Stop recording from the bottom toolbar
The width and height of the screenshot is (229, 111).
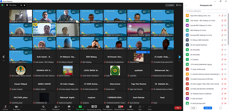(x=96, y=106)
